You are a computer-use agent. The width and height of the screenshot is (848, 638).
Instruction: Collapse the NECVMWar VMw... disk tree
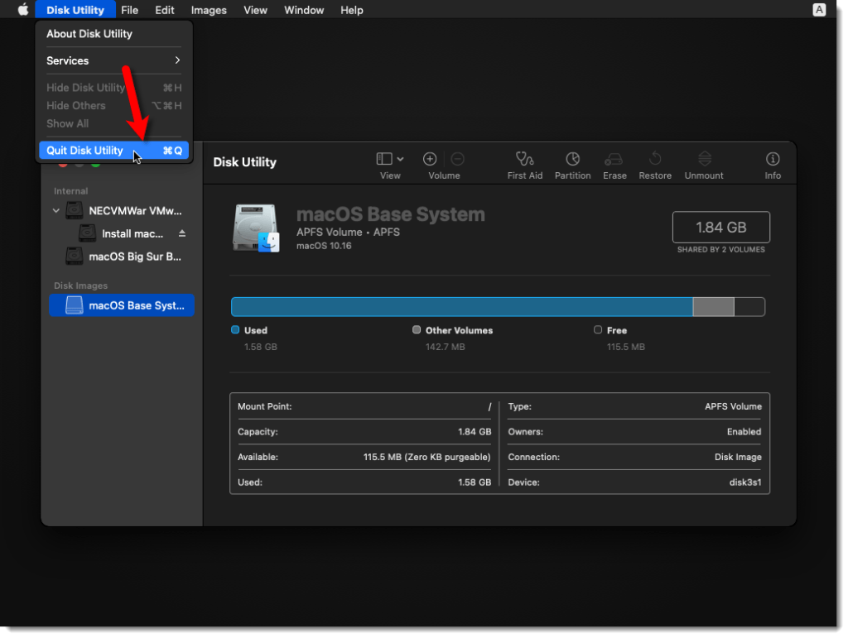[x=55, y=211]
